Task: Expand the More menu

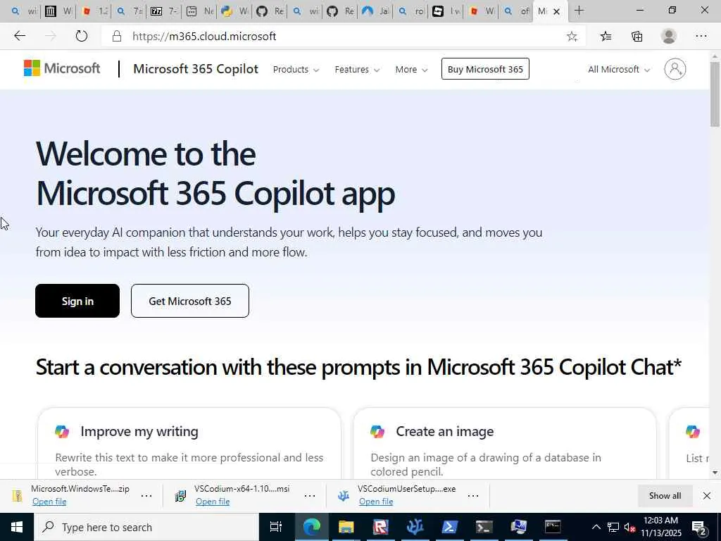Action: 411,70
